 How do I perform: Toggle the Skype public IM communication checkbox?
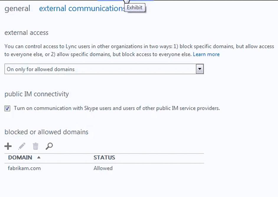point(7,108)
